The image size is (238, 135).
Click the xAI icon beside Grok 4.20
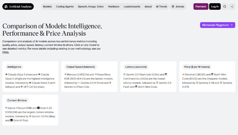(38, 108)
